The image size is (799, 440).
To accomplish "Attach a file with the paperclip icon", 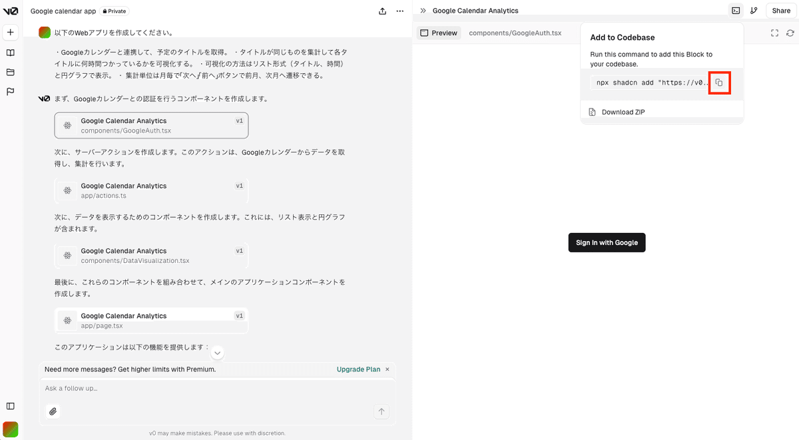I will [53, 411].
